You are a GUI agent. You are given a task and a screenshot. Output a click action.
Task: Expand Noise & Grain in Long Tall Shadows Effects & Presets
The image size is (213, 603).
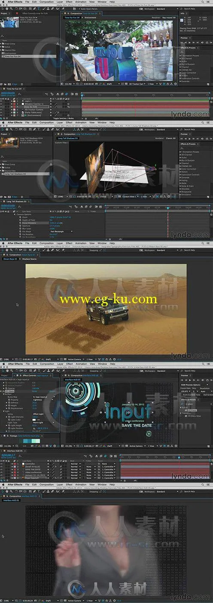pos(181,185)
